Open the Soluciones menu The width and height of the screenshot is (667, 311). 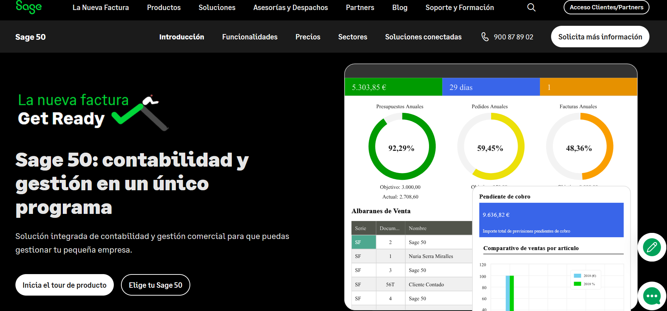click(217, 8)
